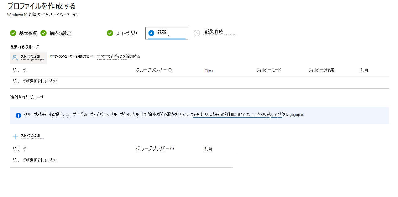This screenshot has width=398, height=197.
Task: Click the グループ メンバー header in excluded table
Action: pyautogui.click(x=155, y=148)
